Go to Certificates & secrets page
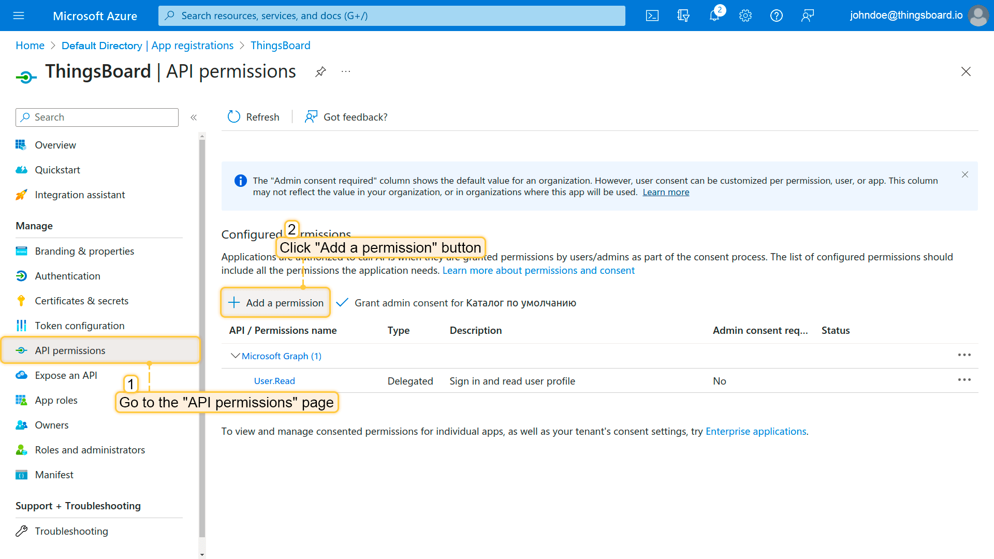Screen dimensions: 994x559 click(81, 301)
